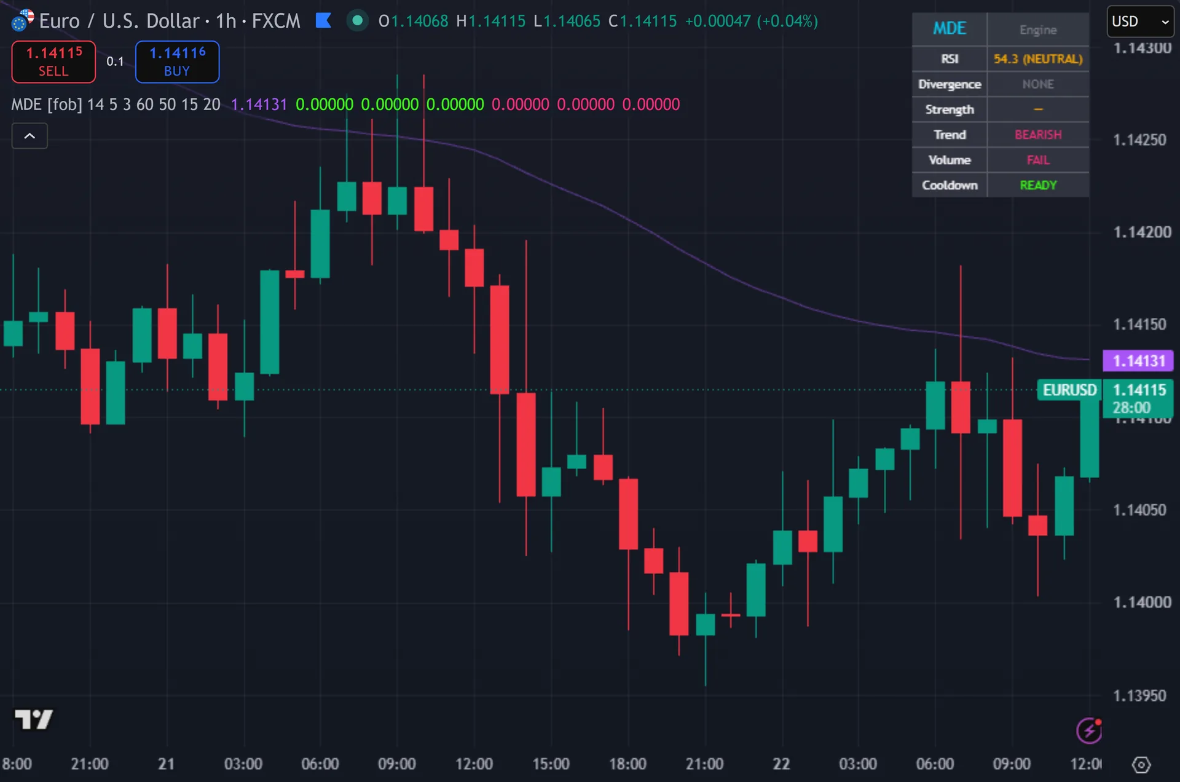This screenshot has height=782, width=1180.
Task: Click the green market status dot
Action: (x=357, y=20)
